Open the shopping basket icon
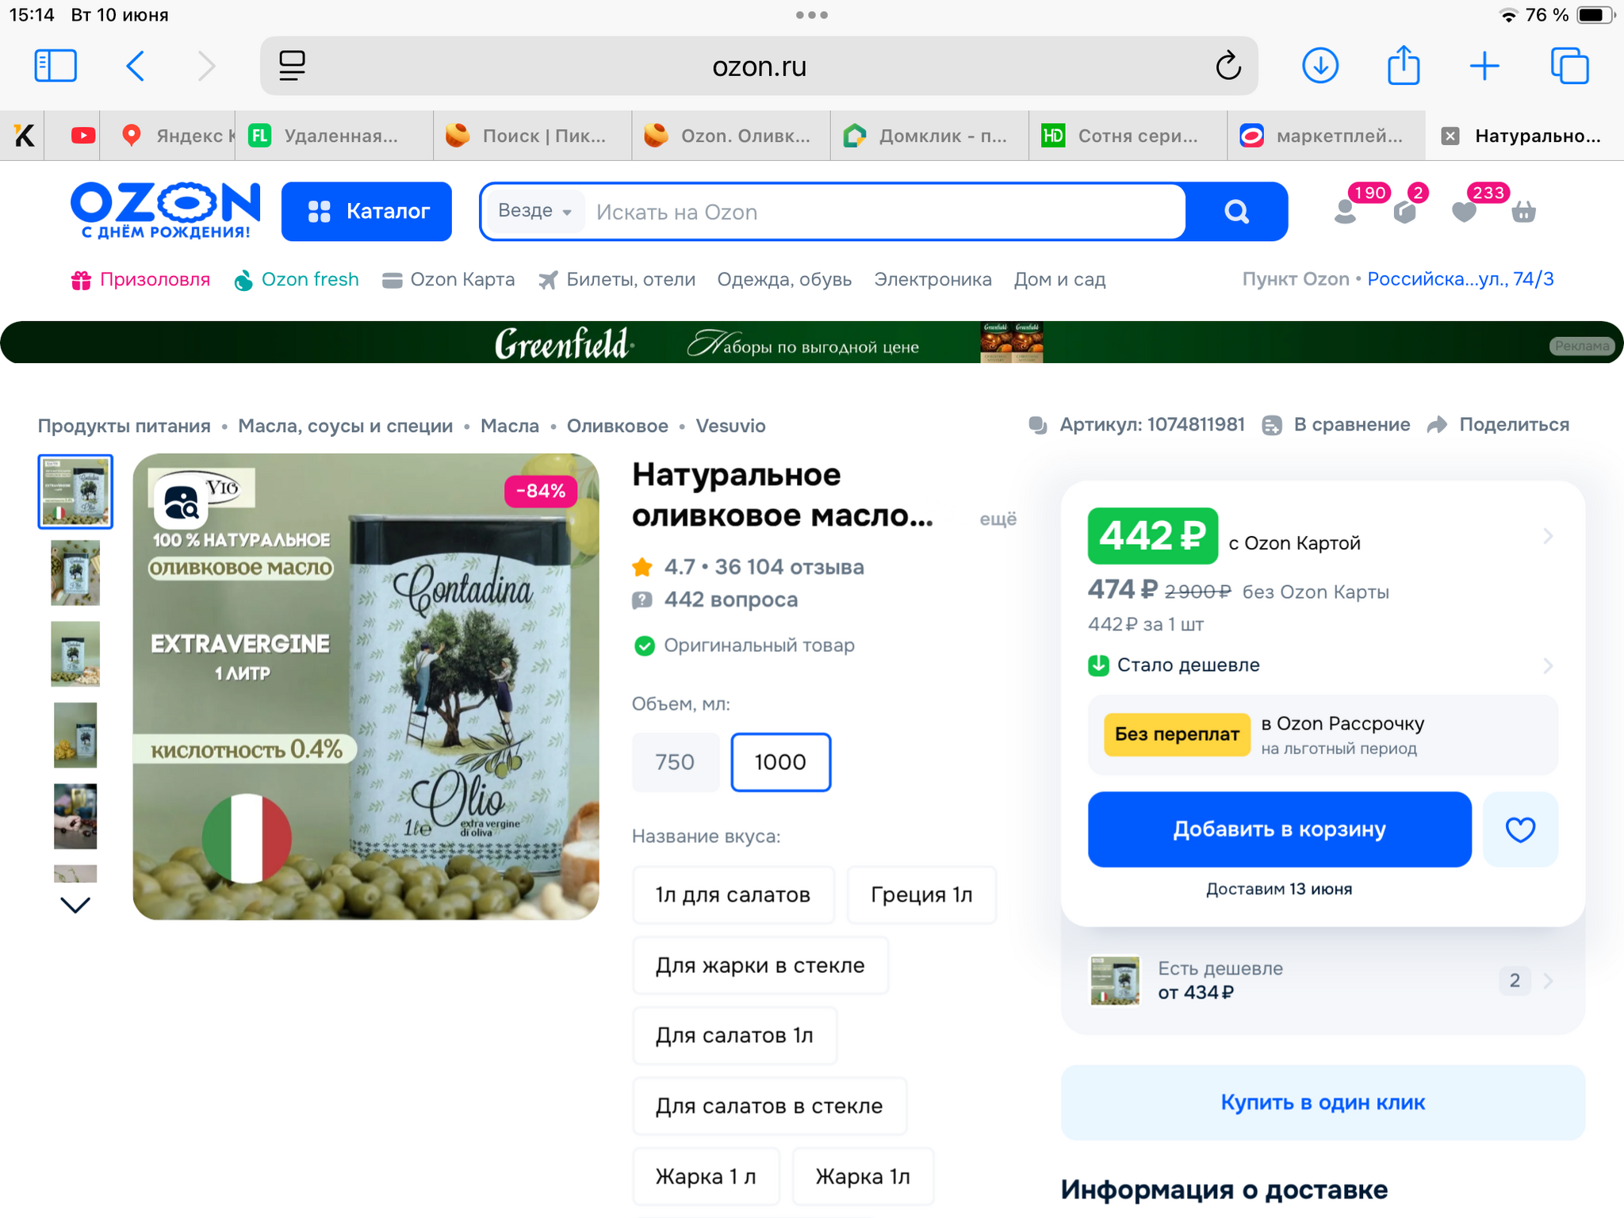This screenshot has height=1218, width=1624. point(1523,213)
